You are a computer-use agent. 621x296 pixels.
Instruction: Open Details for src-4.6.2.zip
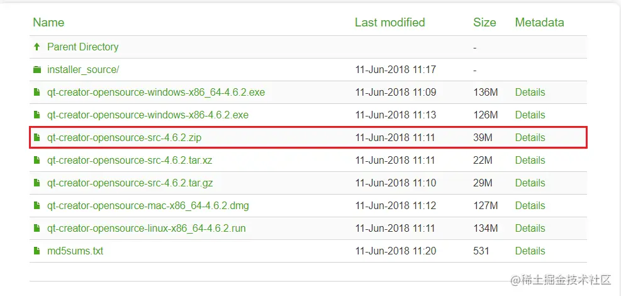pos(530,137)
